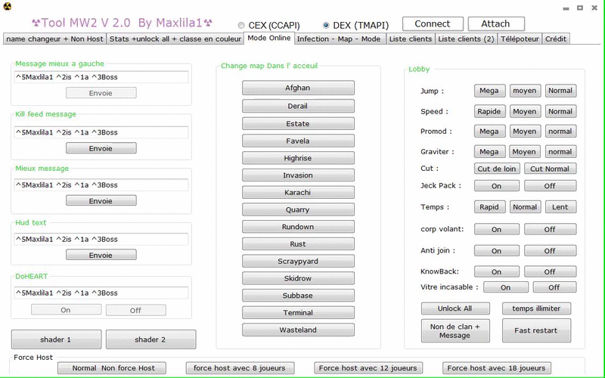Click the DoHEART text field
The width and height of the screenshot is (605, 378).
(x=101, y=293)
